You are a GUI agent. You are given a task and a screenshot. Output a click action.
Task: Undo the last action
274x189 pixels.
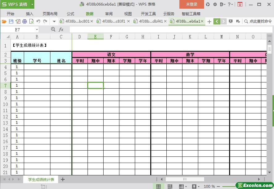coord(38,21)
